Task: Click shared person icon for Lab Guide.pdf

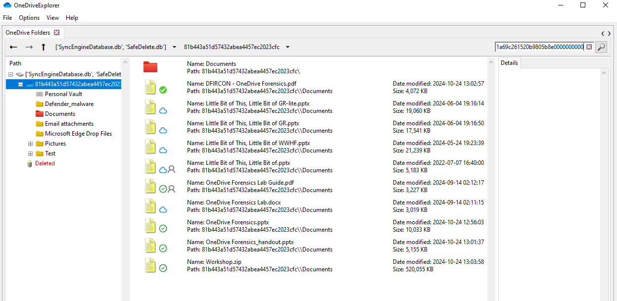Action: [172, 189]
